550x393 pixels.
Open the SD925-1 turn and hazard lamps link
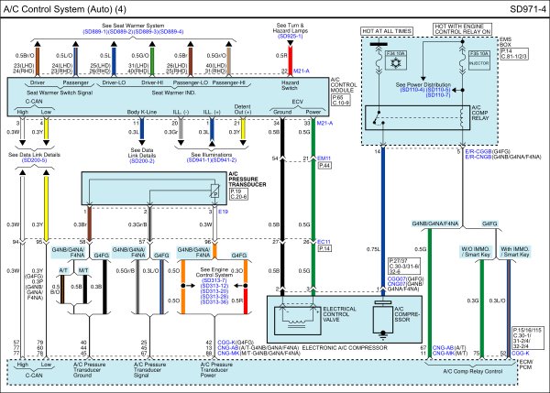tap(290, 36)
